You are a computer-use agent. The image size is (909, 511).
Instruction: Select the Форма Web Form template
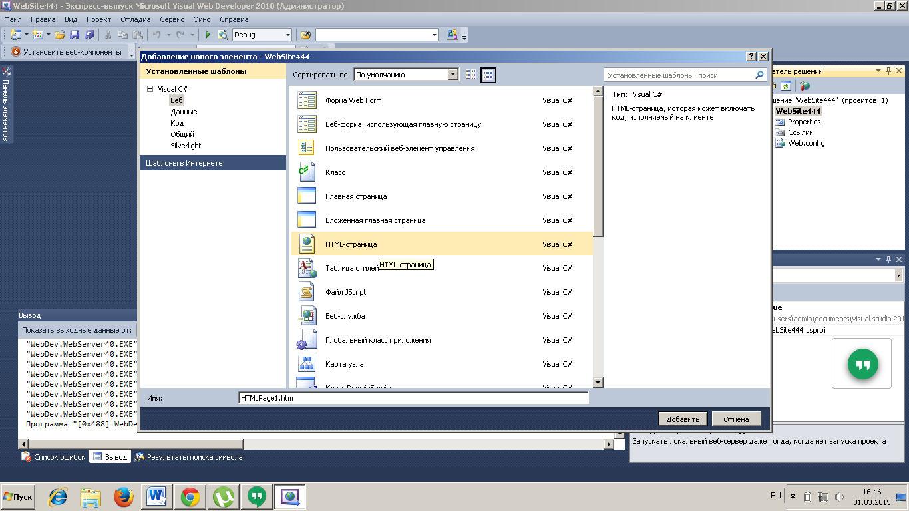(x=442, y=100)
